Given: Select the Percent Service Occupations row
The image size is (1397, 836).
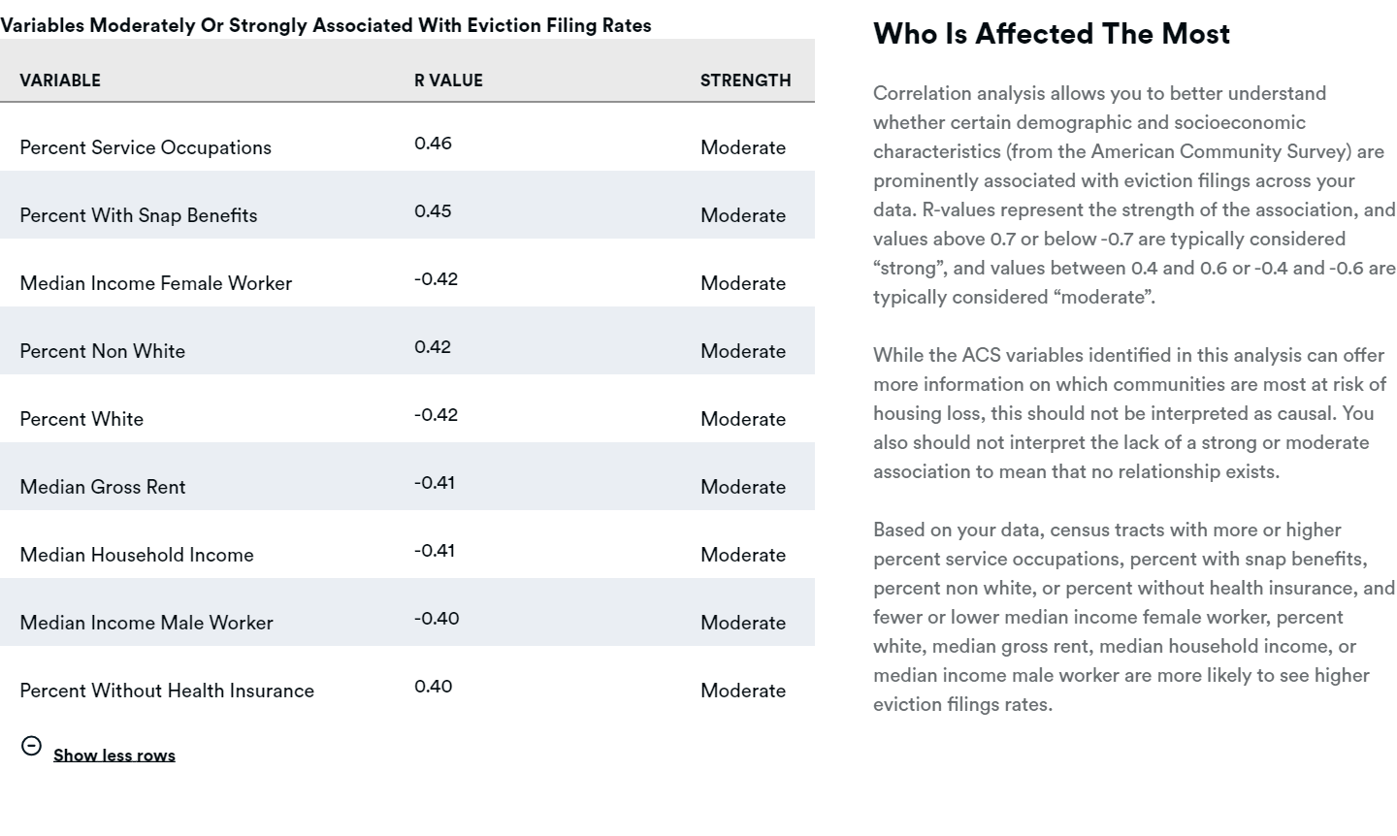Looking at the screenshot, I should point(146,147).
